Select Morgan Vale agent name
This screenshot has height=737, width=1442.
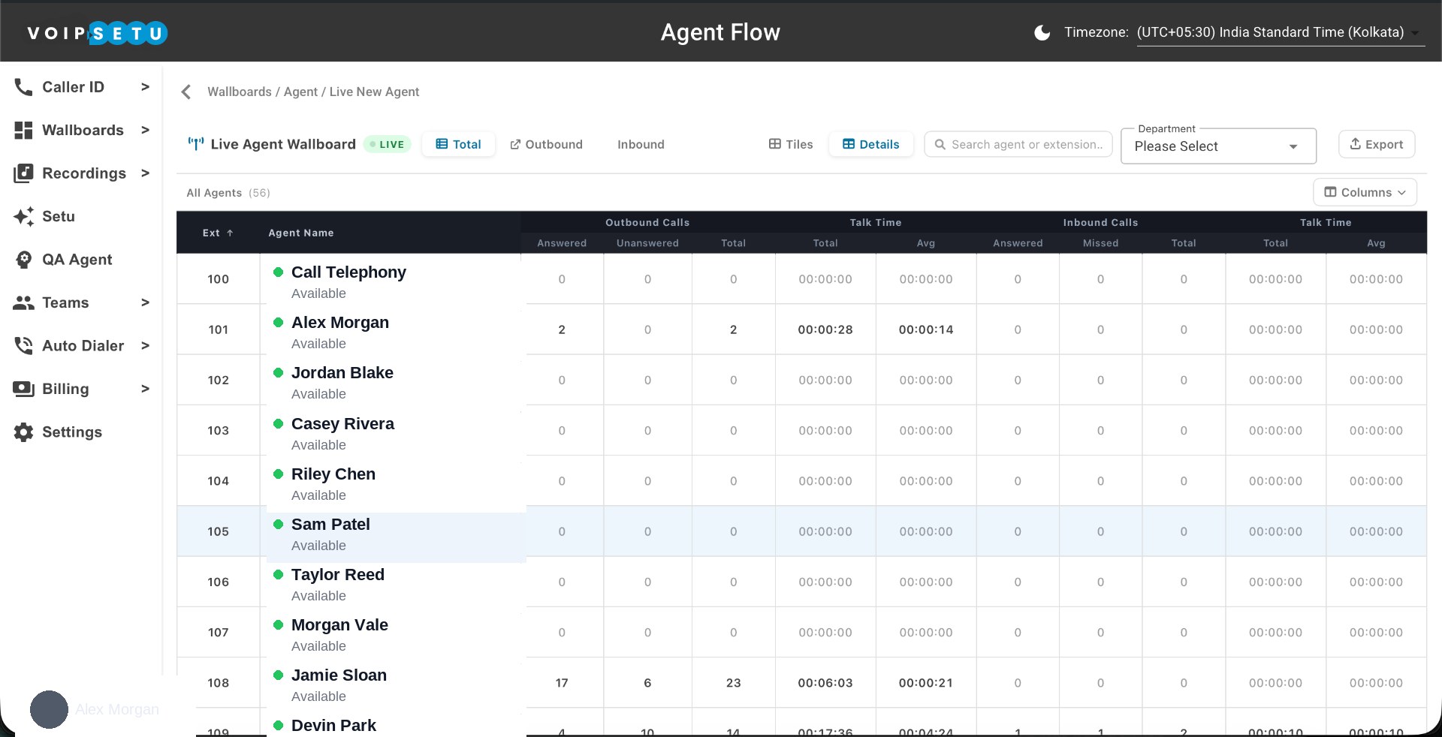[x=339, y=624]
